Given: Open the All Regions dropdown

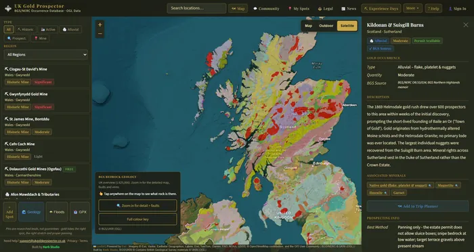Looking at the screenshot, I should click(x=46, y=54).
